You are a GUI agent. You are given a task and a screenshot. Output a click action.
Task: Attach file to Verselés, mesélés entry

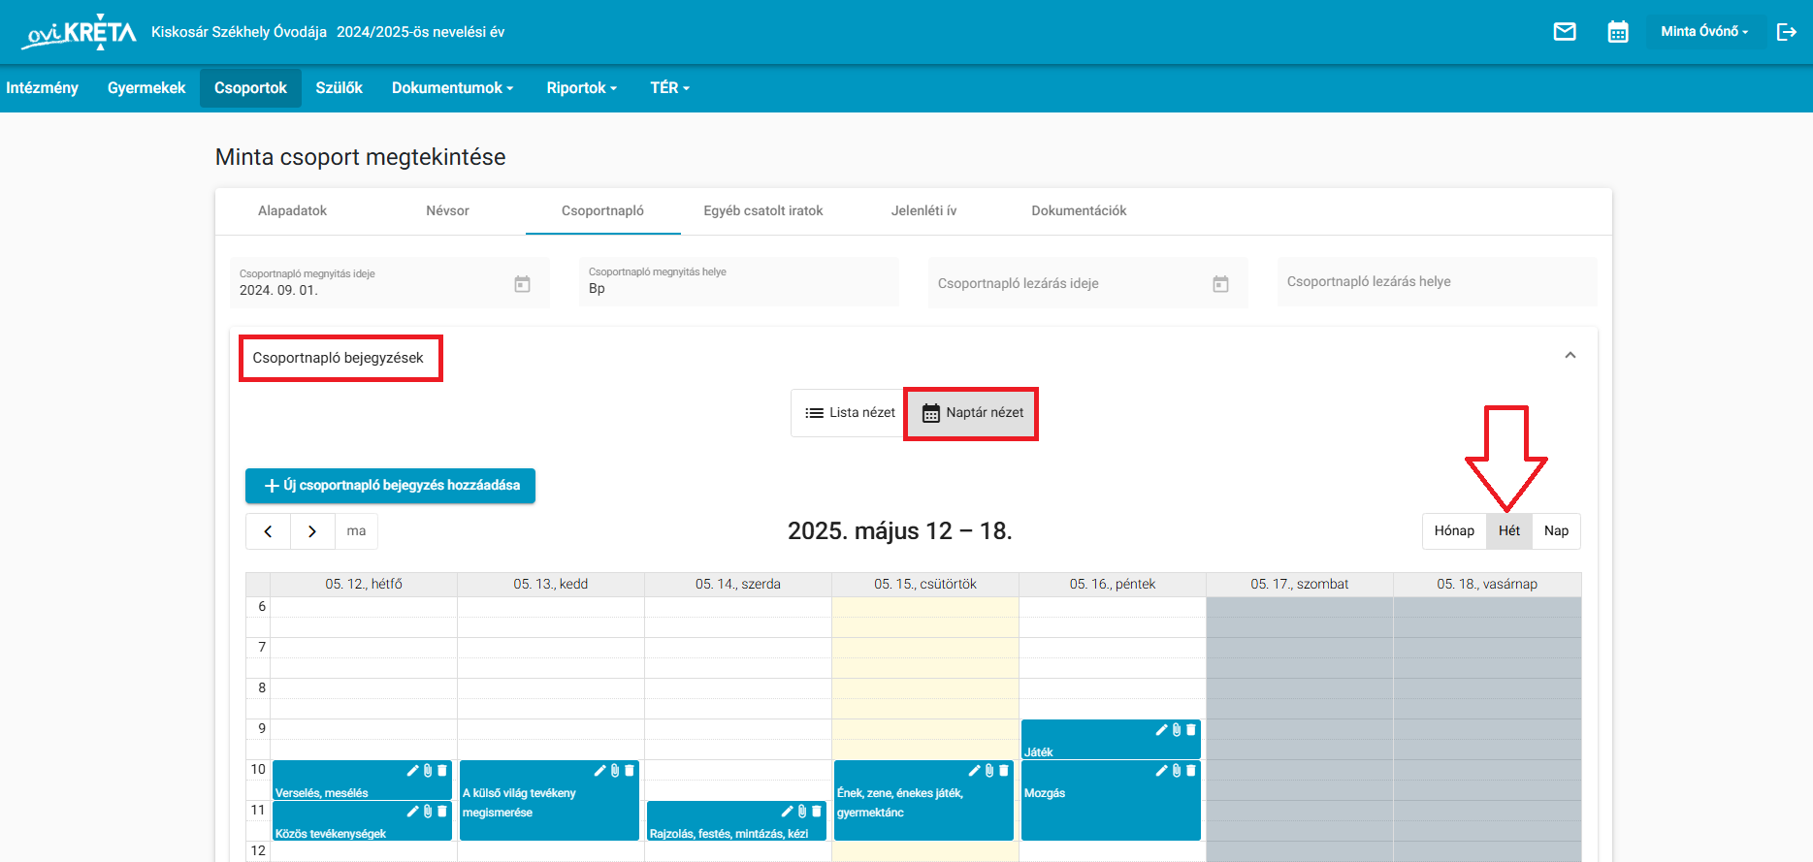tap(428, 771)
